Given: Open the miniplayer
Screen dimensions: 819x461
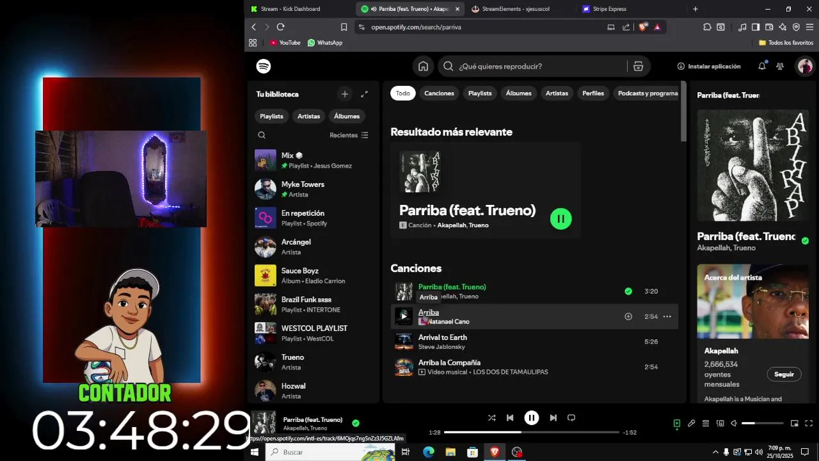Looking at the screenshot, I should click(x=795, y=423).
